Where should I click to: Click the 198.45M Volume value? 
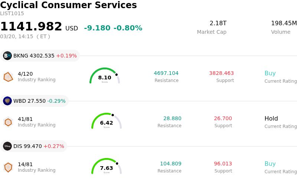point(284,23)
